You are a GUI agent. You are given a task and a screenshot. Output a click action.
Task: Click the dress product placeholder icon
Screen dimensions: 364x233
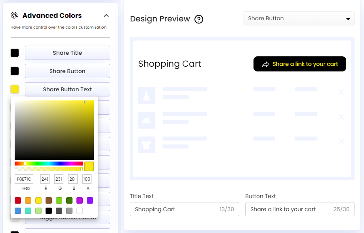click(x=146, y=96)
